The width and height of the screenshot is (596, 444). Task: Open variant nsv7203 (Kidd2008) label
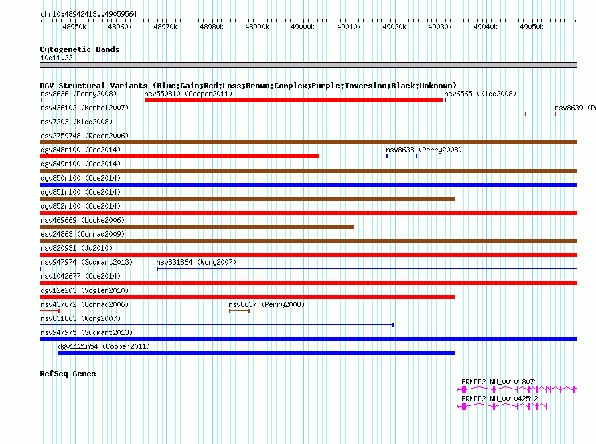point(76,122)
